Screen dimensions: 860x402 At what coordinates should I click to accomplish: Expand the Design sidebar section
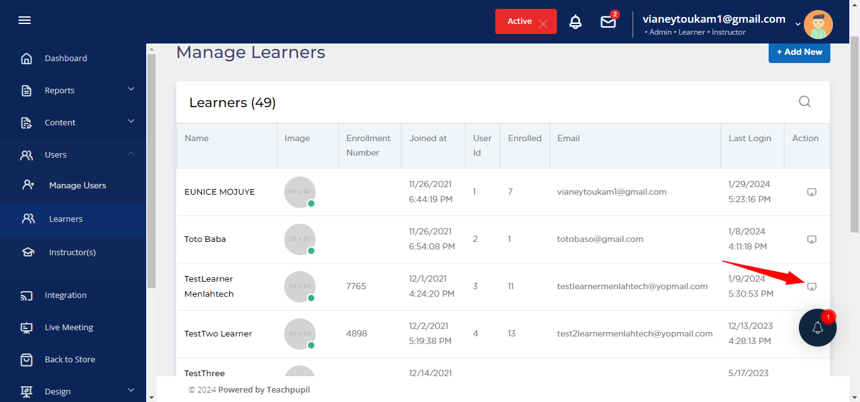[x=131, y=391]
